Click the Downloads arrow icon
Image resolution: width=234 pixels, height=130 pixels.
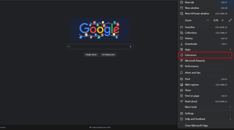click(x=181, y=44)
